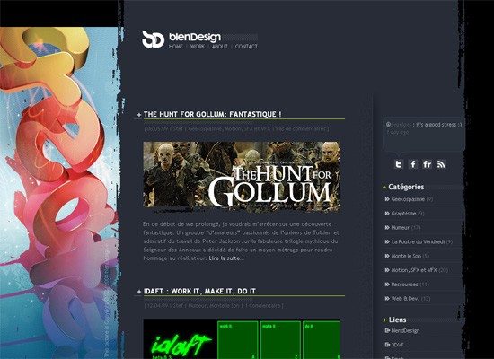Image resolution: width=494 pixels, height=359 pixels.
Task: Click the 'make it' green panel in the iDaft image
Action: coord(280,340)
